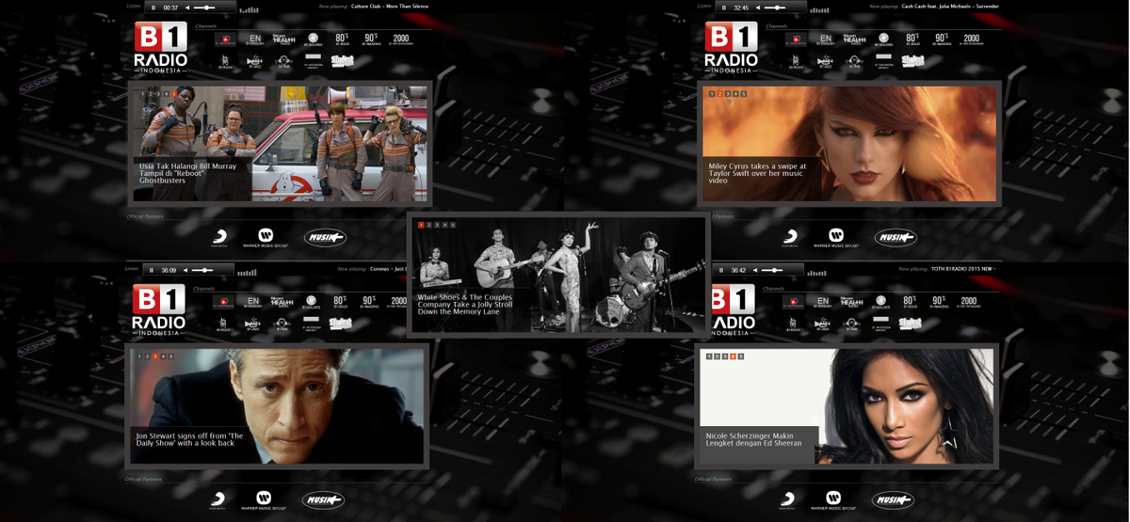This screenshot has width=1130, height=522.
Task: Choose B1 Goldies channel in the Taylor Swift panel
Action: 882,40
